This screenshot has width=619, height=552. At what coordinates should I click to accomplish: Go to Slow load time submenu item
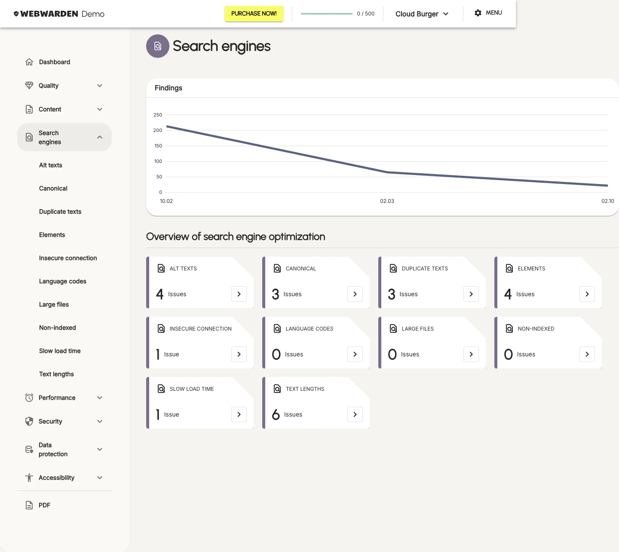point(60,351)
